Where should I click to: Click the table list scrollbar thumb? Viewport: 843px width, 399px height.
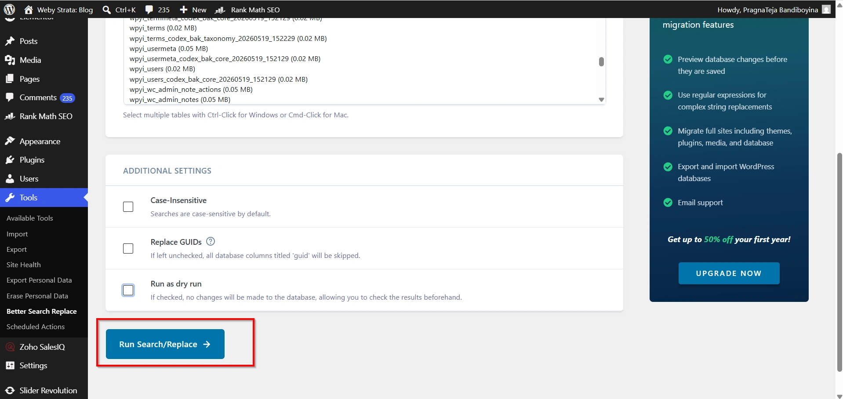(x=601, y=62)
